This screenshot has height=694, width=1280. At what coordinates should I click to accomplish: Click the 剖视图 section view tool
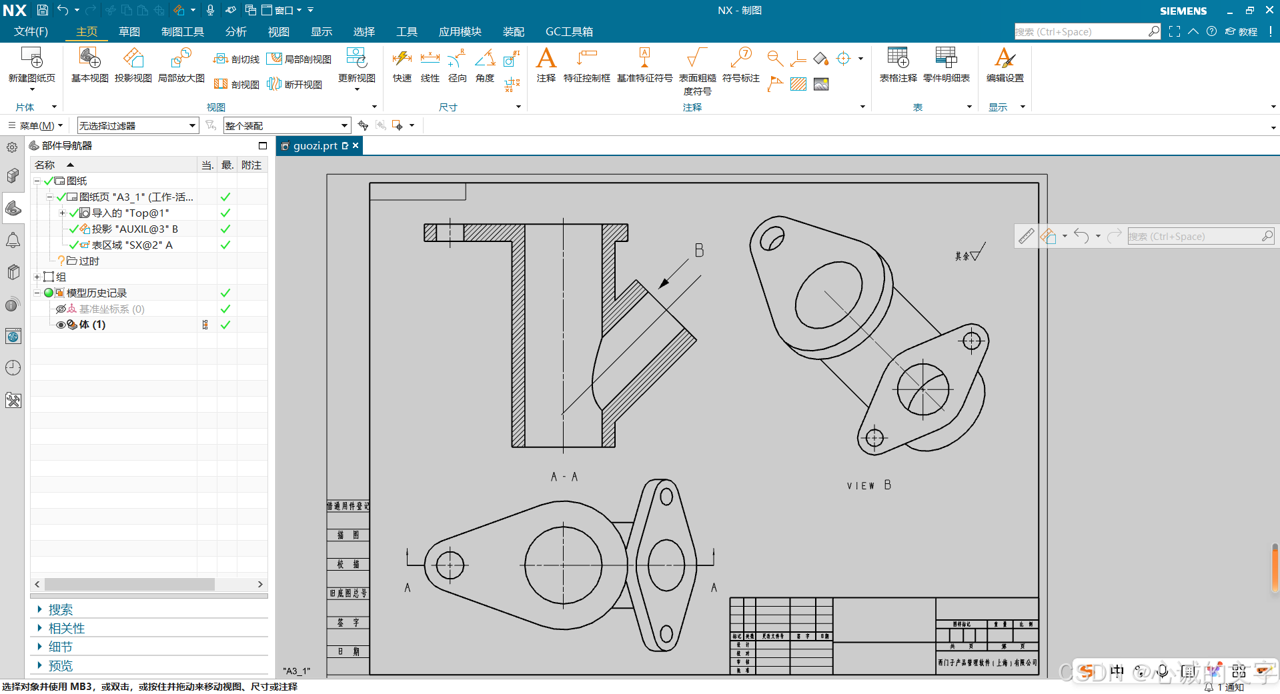(x=236, y=84)
